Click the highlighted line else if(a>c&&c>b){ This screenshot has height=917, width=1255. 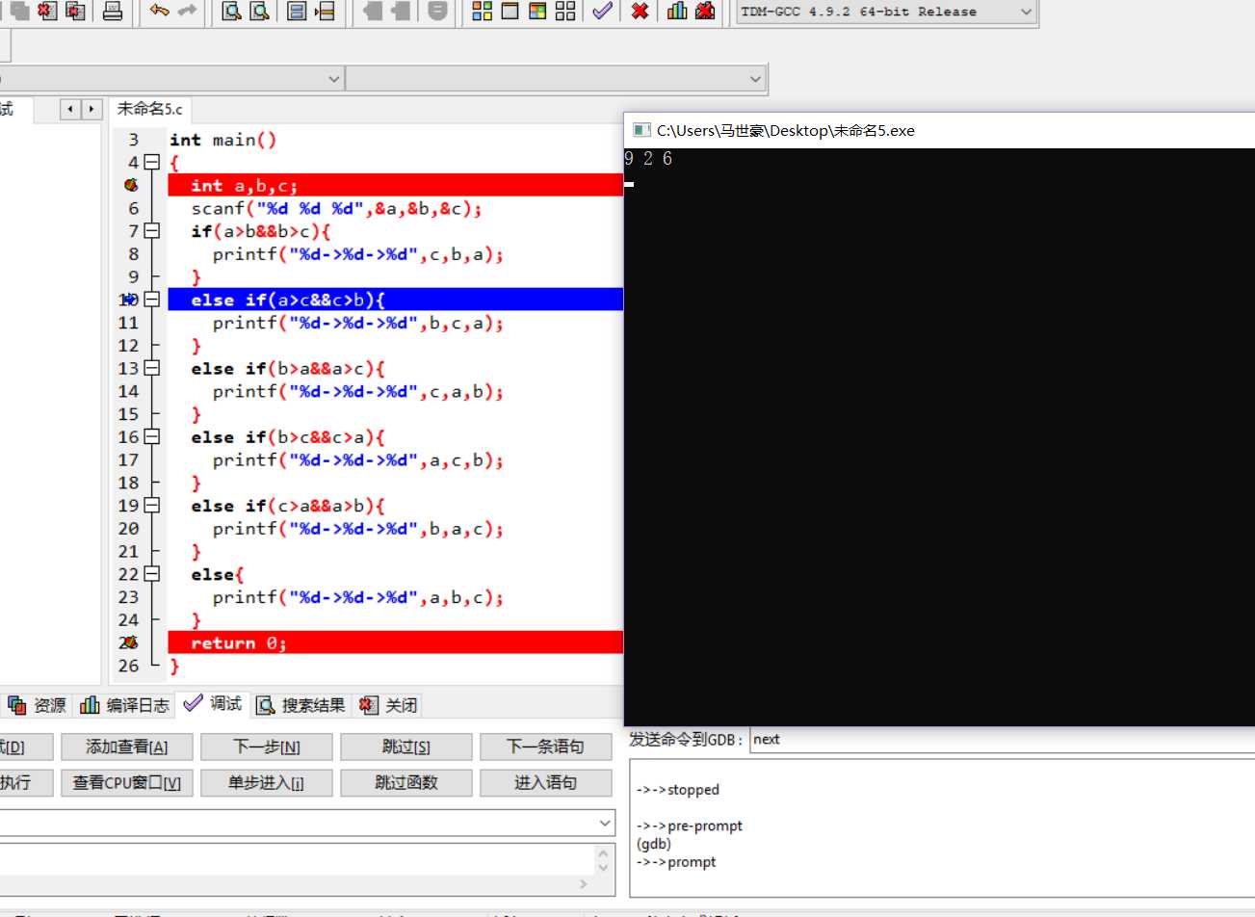click(x=395, y=300)
